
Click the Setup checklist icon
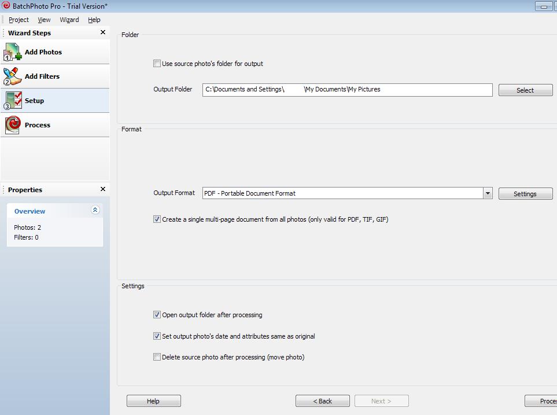(x=13, y=101)
